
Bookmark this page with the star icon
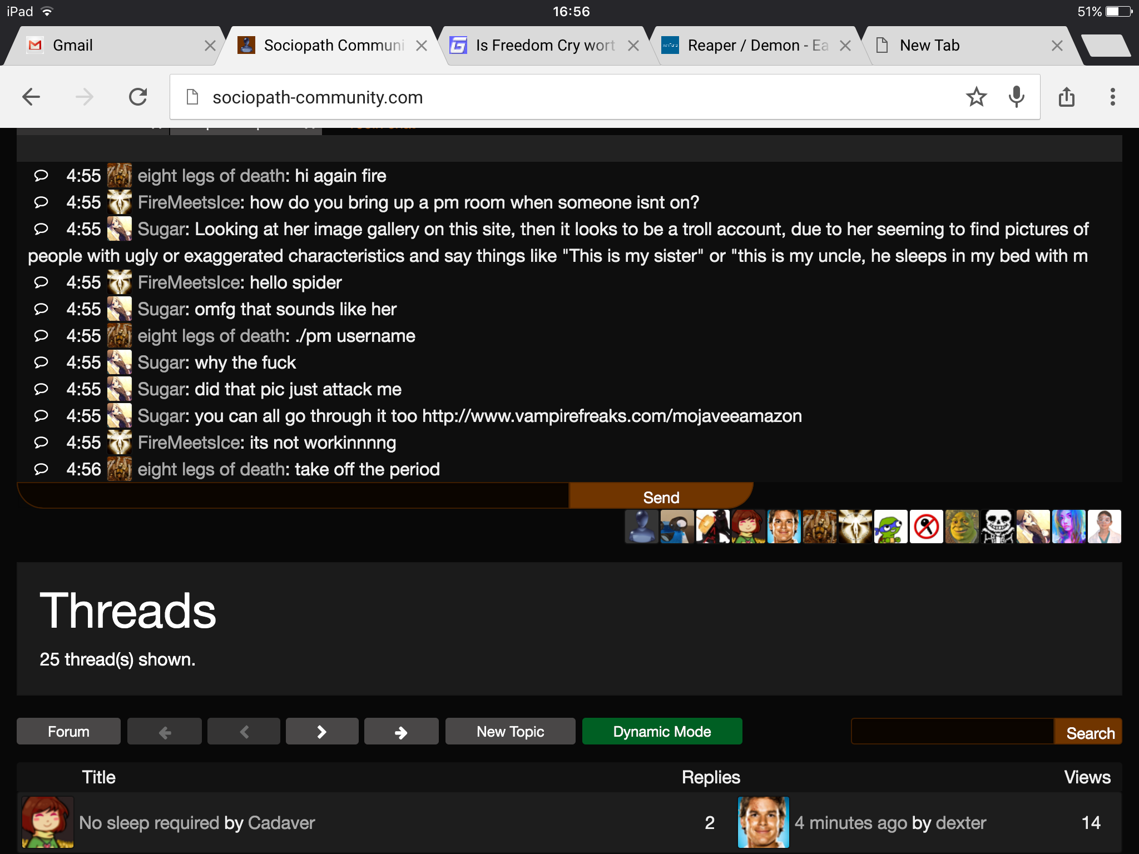click(x=976, y=97)
